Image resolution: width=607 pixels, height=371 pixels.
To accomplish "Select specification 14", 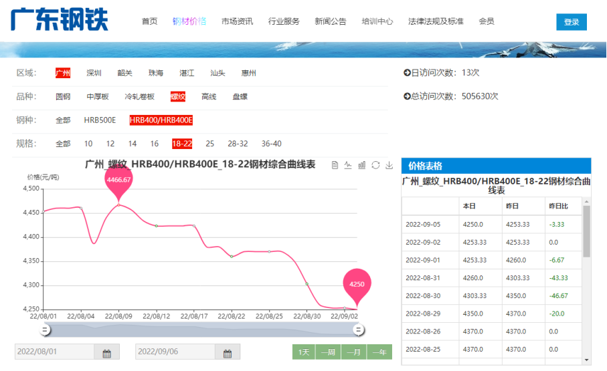I will point(133,144).
